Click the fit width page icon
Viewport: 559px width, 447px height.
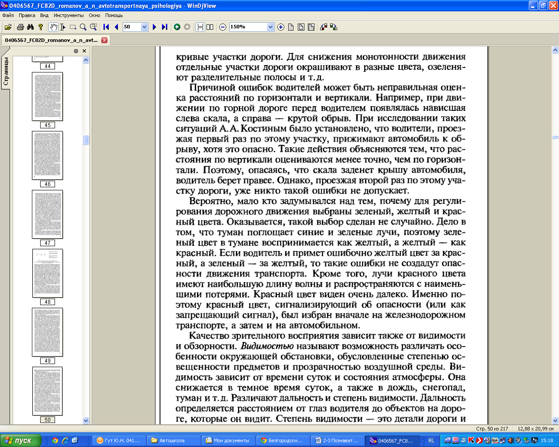(x=311, y=27)
